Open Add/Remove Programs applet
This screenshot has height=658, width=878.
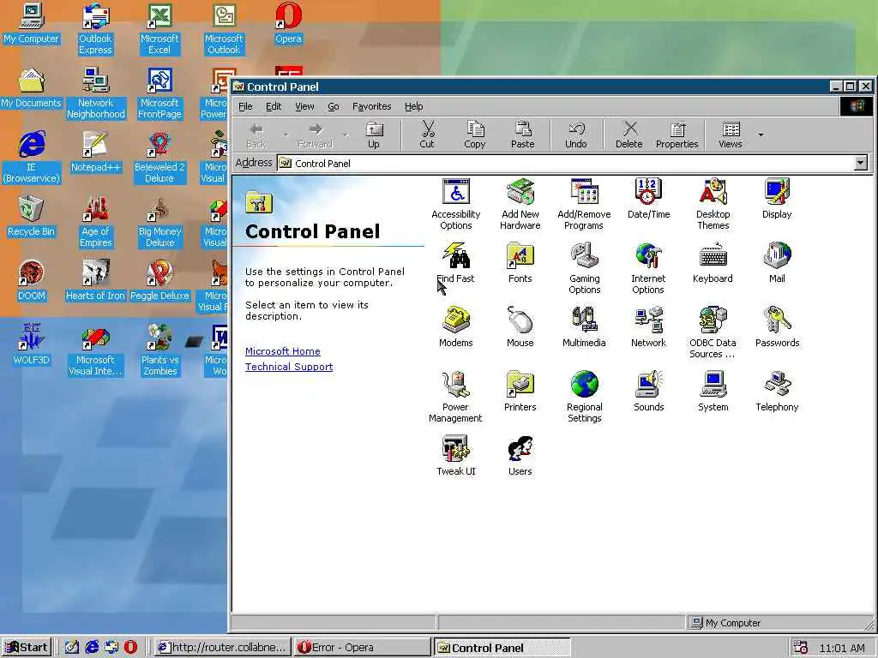click(584, 204)
